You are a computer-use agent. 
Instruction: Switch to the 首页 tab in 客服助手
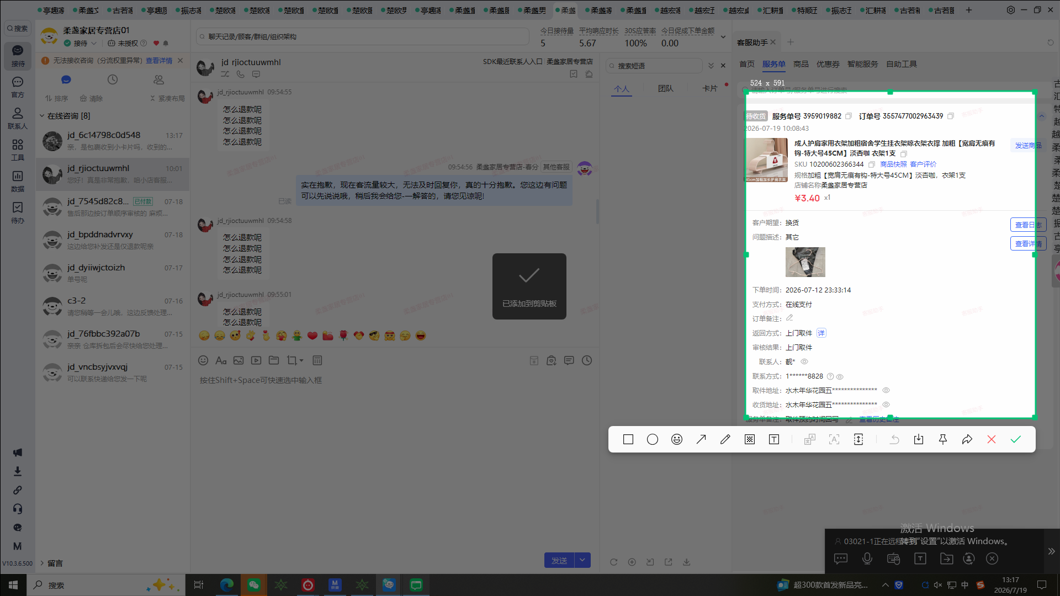coord(747,64)
